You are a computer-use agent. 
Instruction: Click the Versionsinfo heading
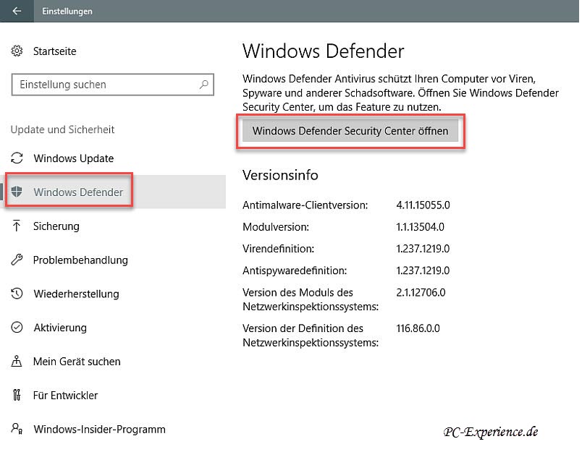(280, 175)
